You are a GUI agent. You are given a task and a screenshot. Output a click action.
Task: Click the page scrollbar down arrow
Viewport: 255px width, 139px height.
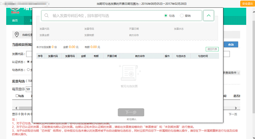pyautogui.click(x=254, y=138)
